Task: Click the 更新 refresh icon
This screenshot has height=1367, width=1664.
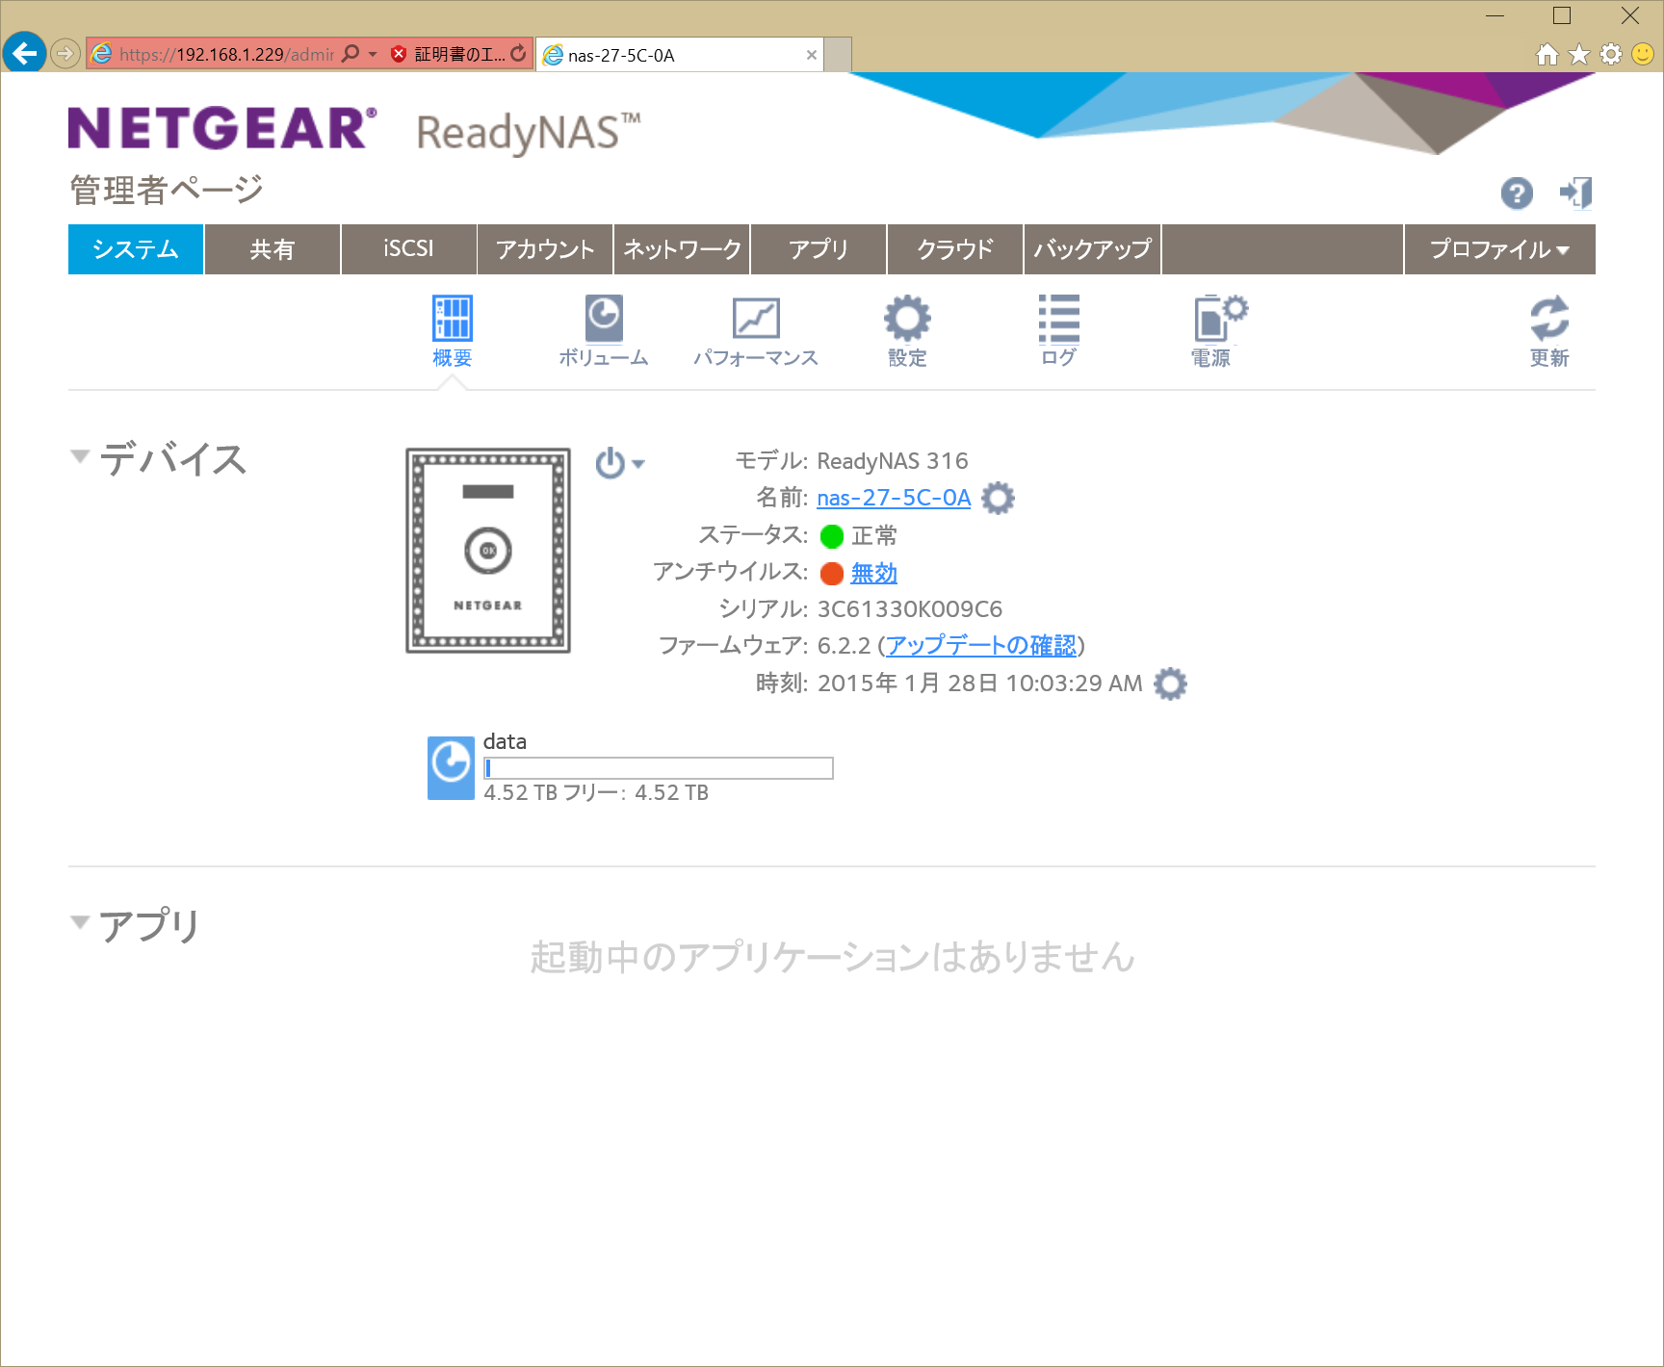Action: tap(1548, 320)
